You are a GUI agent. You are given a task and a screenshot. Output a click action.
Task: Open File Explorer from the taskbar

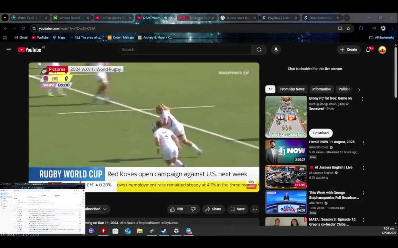(x=140, y=231)
